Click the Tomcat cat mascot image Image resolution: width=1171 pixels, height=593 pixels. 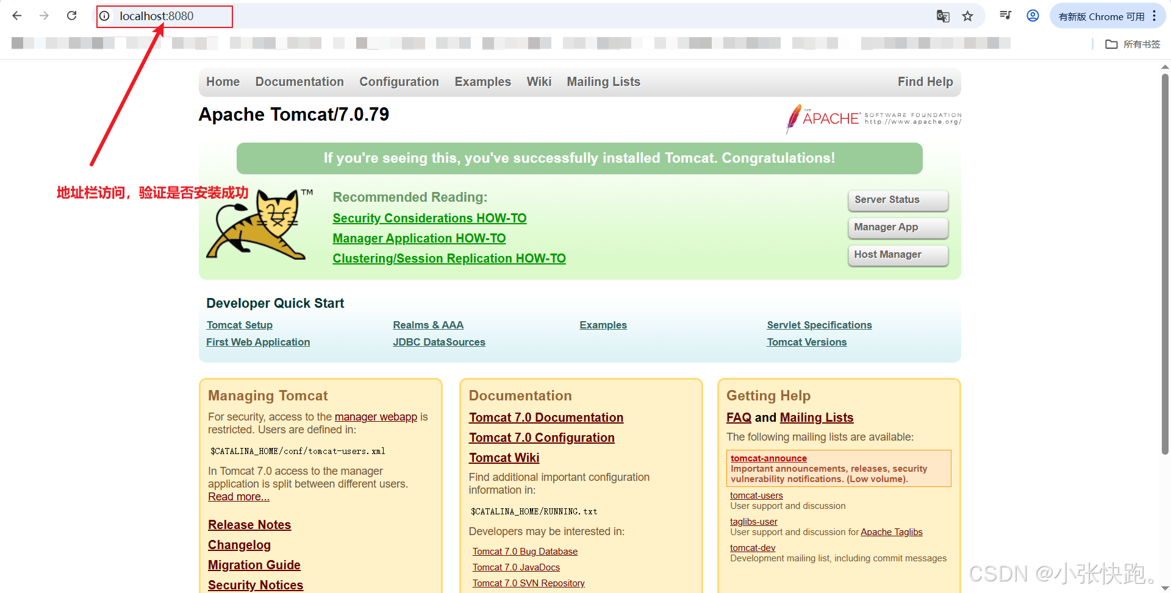pos(258,224)
